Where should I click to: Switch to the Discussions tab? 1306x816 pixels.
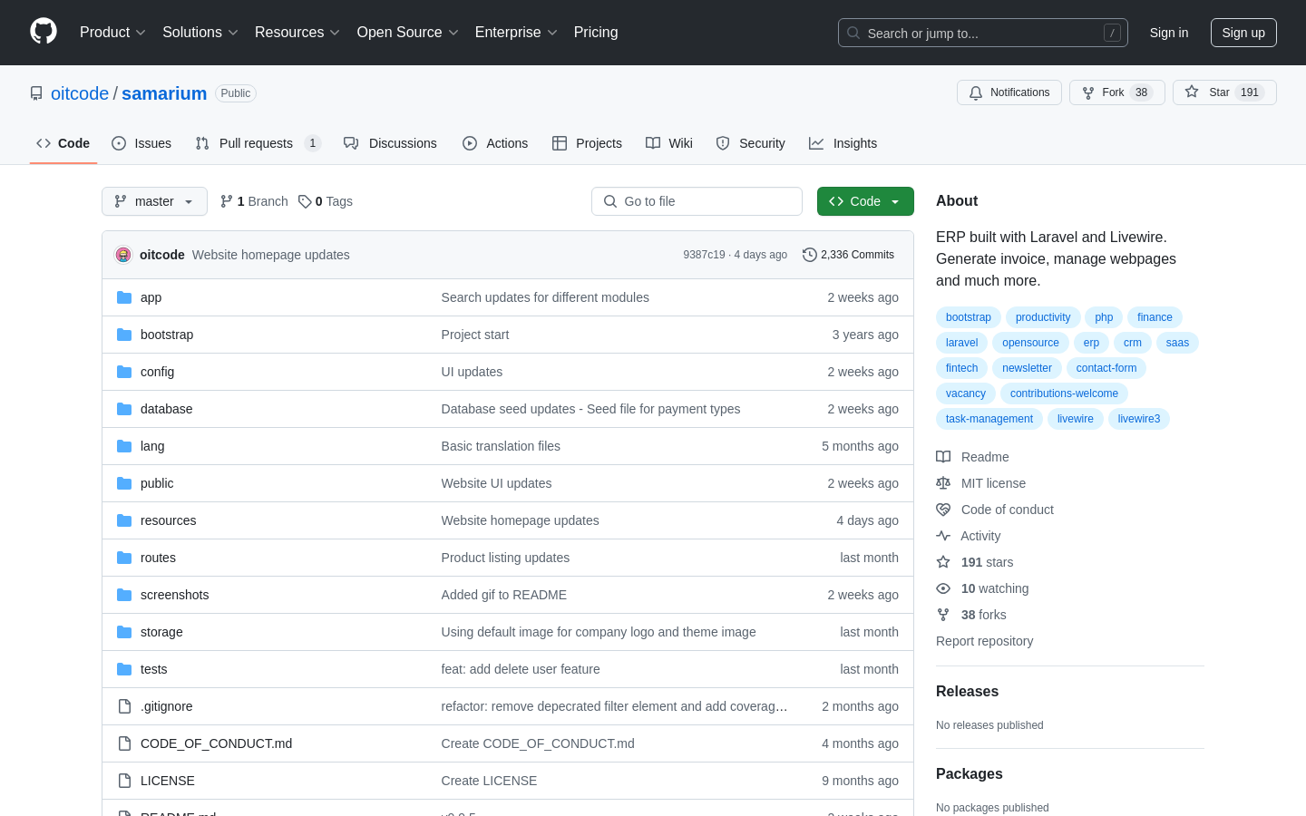pyautogui.click(x=390, y=143)
